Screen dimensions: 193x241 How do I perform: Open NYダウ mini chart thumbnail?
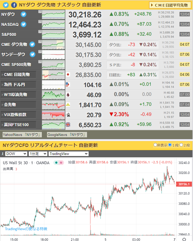coord(53,15)
